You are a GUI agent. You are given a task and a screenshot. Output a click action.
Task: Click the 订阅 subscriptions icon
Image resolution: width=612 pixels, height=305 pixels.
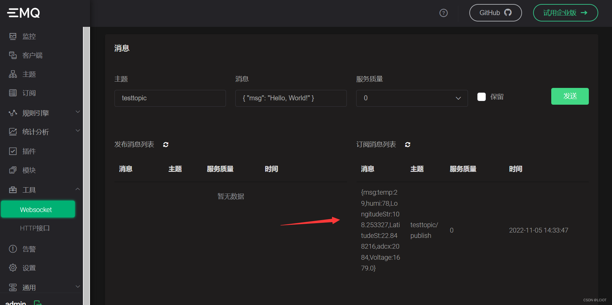pos(13,93)
